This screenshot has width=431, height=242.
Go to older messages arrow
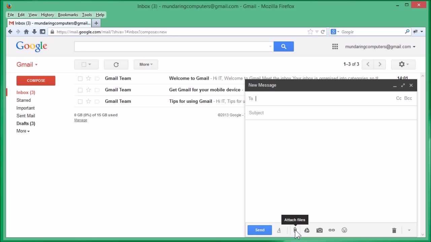click(380, 64)
